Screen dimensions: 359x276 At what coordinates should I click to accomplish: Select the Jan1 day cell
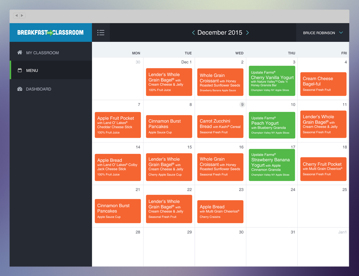point(323,247)
